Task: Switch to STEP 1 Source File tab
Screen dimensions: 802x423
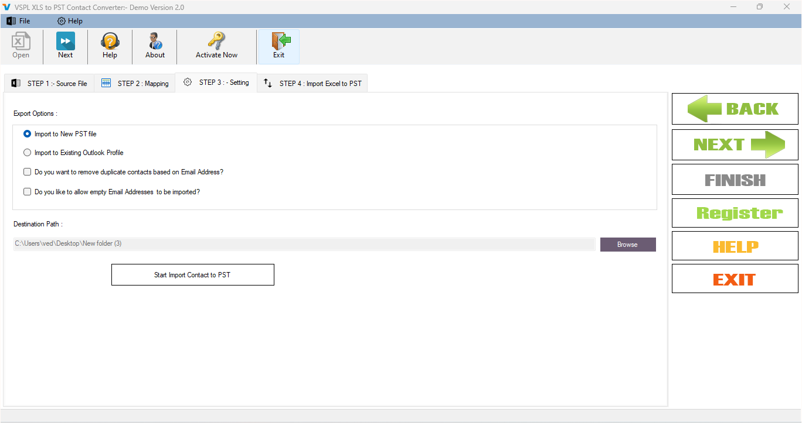Action: pyautogui.click(x=49, y=83)
